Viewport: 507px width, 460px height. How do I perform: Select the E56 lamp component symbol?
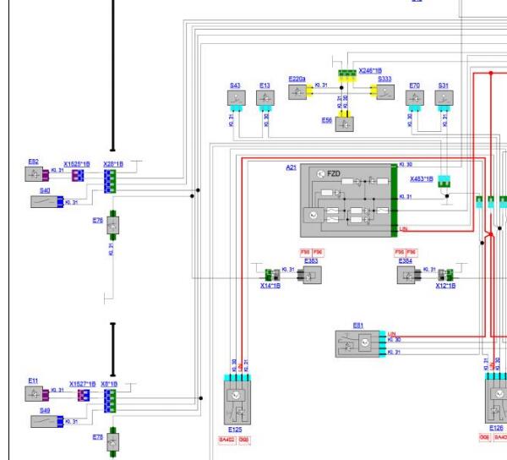(345, 124)
